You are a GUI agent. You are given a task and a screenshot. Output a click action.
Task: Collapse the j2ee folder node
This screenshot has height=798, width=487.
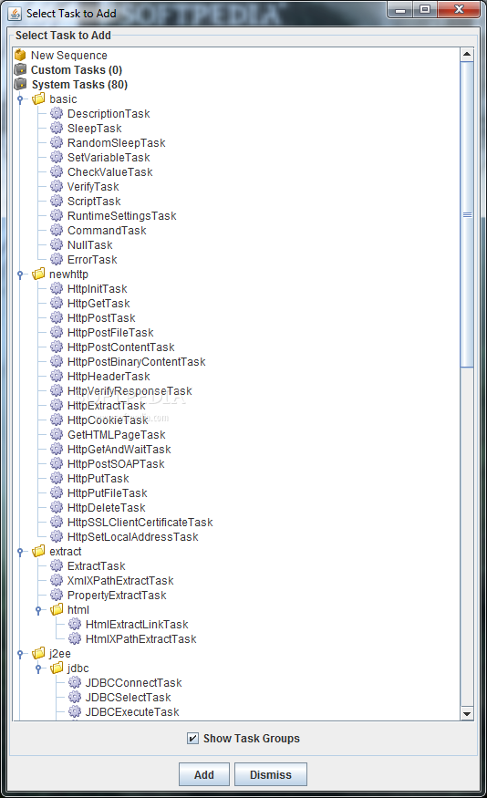pyautogui.click(x=20, y=654)
